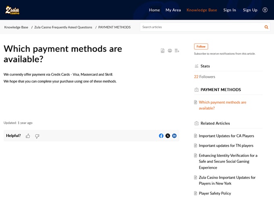
Task: Open the accessibility options icon
Action: click(x=265, y=10)
